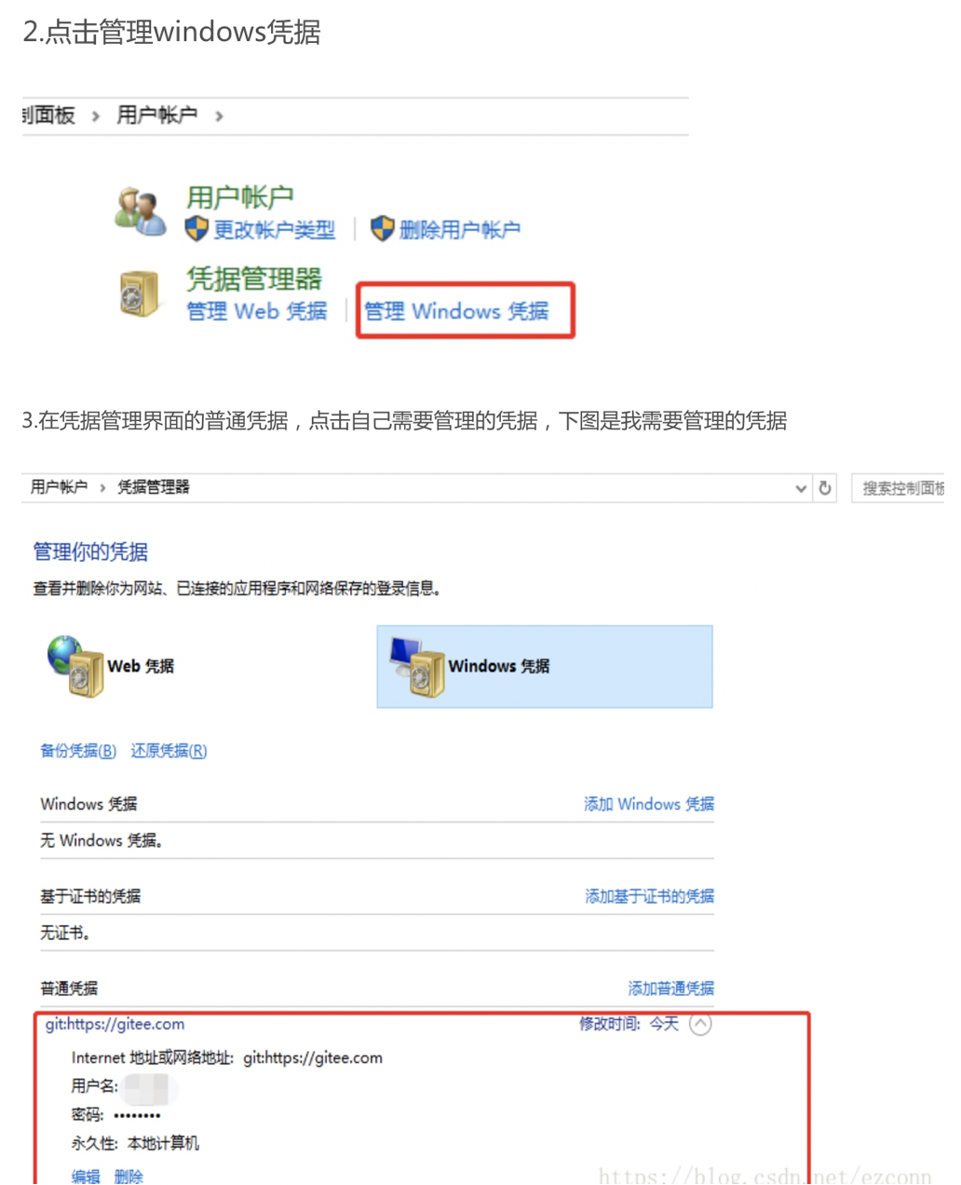The image size is (961, 1185).
Task: Click 删除 under the gitee credential
Action: pos(129,1176)
